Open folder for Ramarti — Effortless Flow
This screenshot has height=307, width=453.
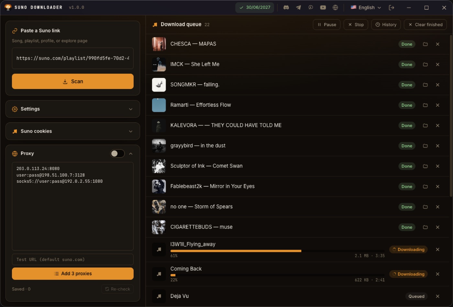(x=425, y=105)
